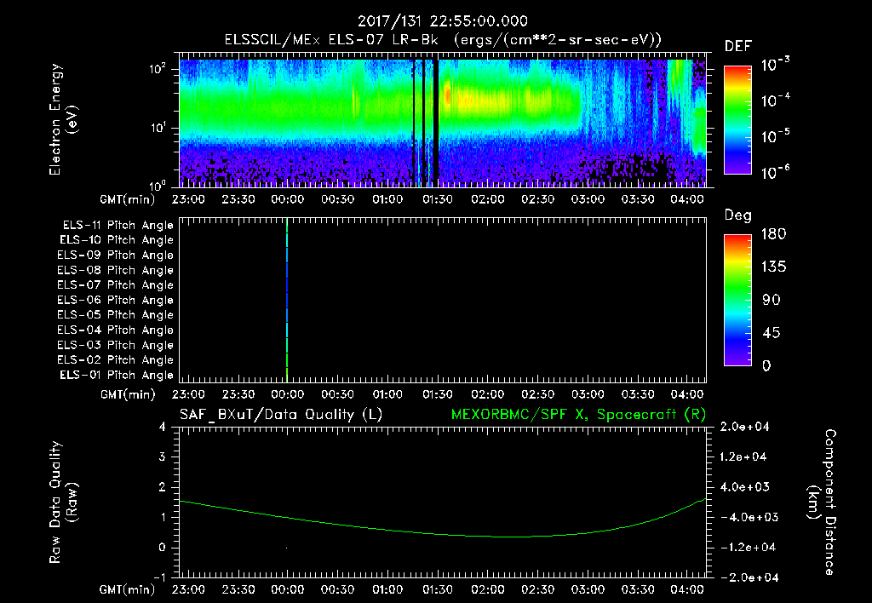Click the ELS-07 Pitch Angle label
The width and height of the screenshot is (872, 603).
coord(116,284)
